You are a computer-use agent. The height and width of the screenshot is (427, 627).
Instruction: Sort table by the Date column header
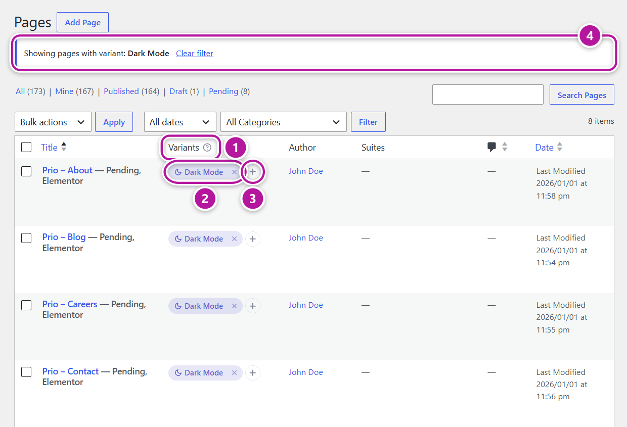(544, 148)
